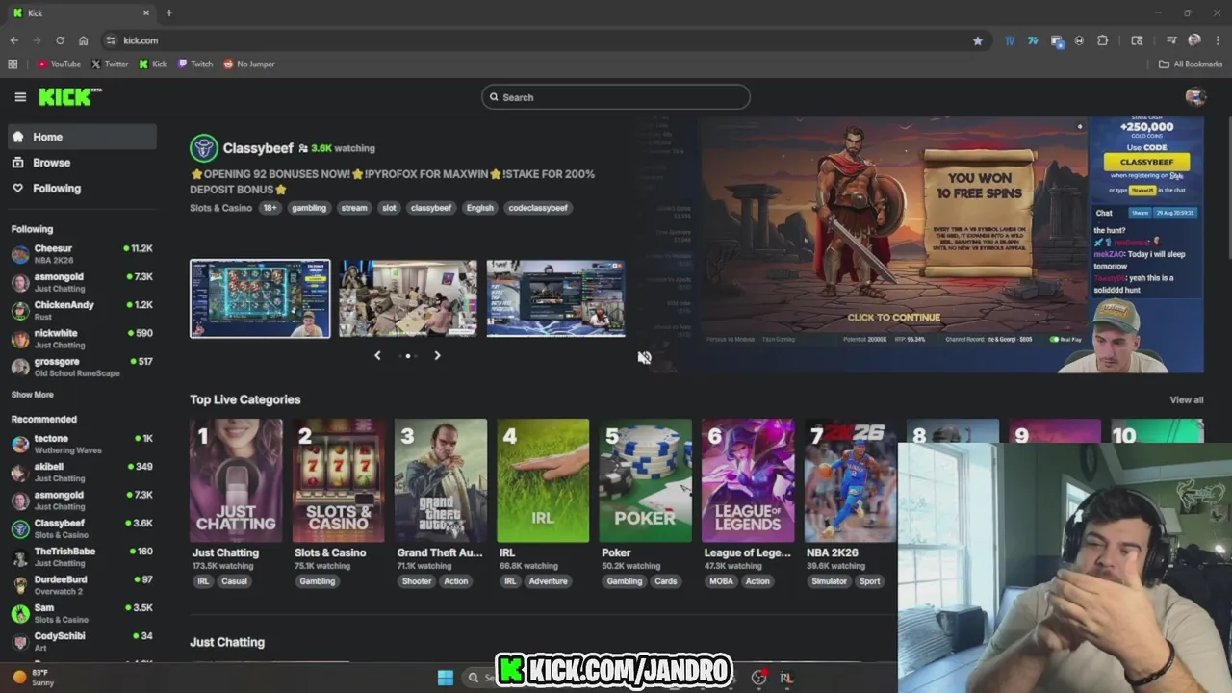Screen dimensions: 1232x693
Task: Open TheTrishBabe in the Recommended list
Action: [x=82, y=556]
